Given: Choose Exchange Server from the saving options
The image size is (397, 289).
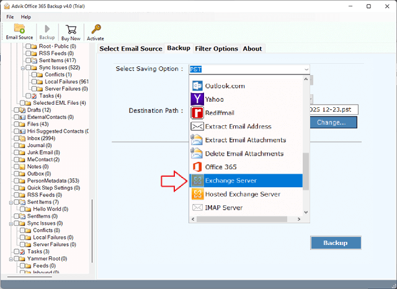Looking at the screenshot, I should (246, 180).
